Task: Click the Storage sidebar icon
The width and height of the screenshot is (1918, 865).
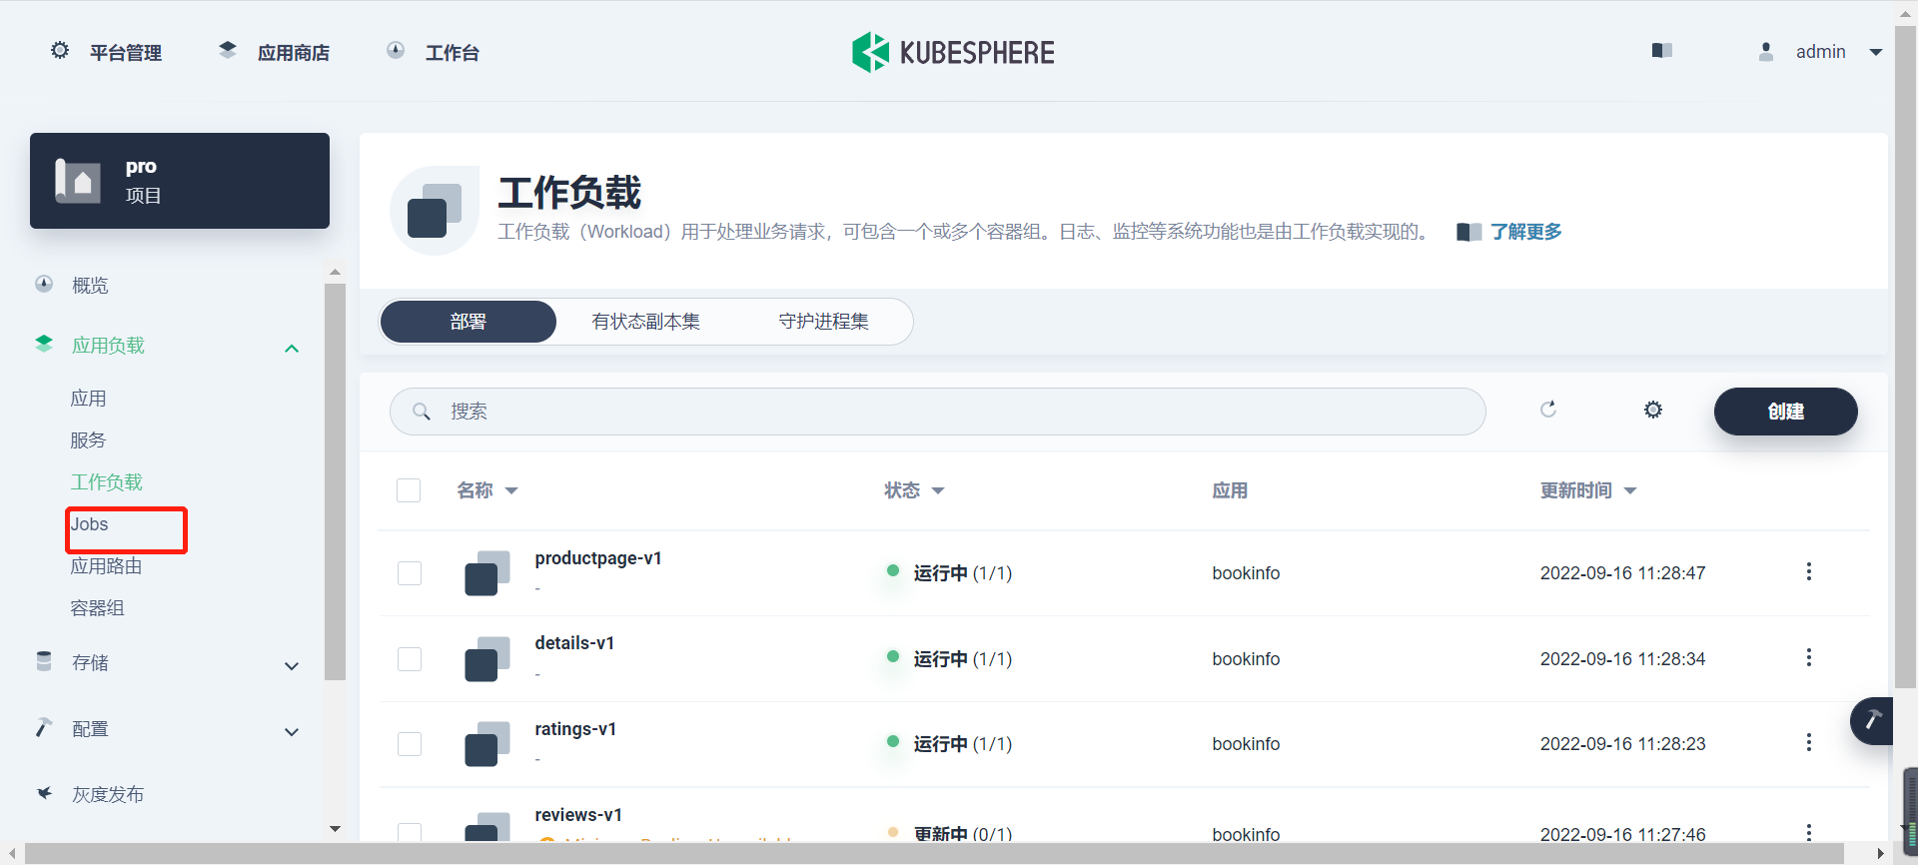Action: pos(44,661)
